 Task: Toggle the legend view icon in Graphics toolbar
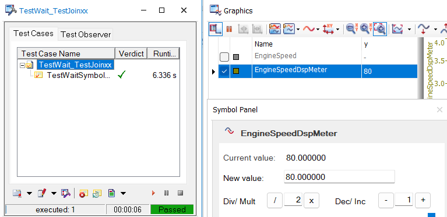click(216, 29)
